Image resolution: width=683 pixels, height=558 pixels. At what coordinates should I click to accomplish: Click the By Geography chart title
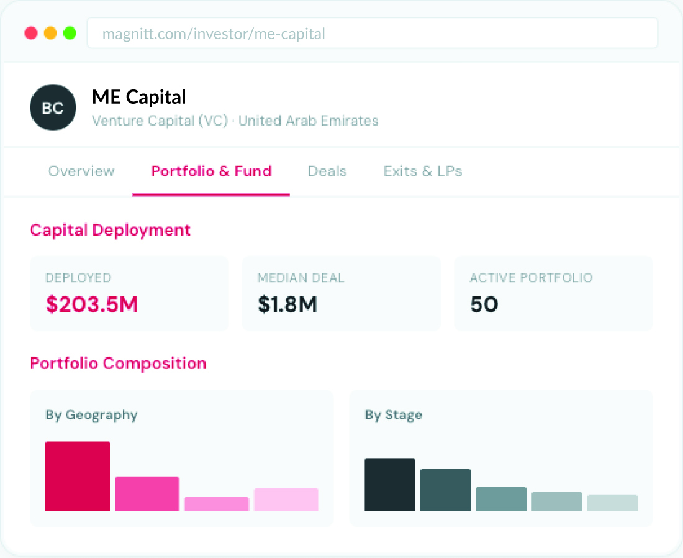tap(91, 415)
